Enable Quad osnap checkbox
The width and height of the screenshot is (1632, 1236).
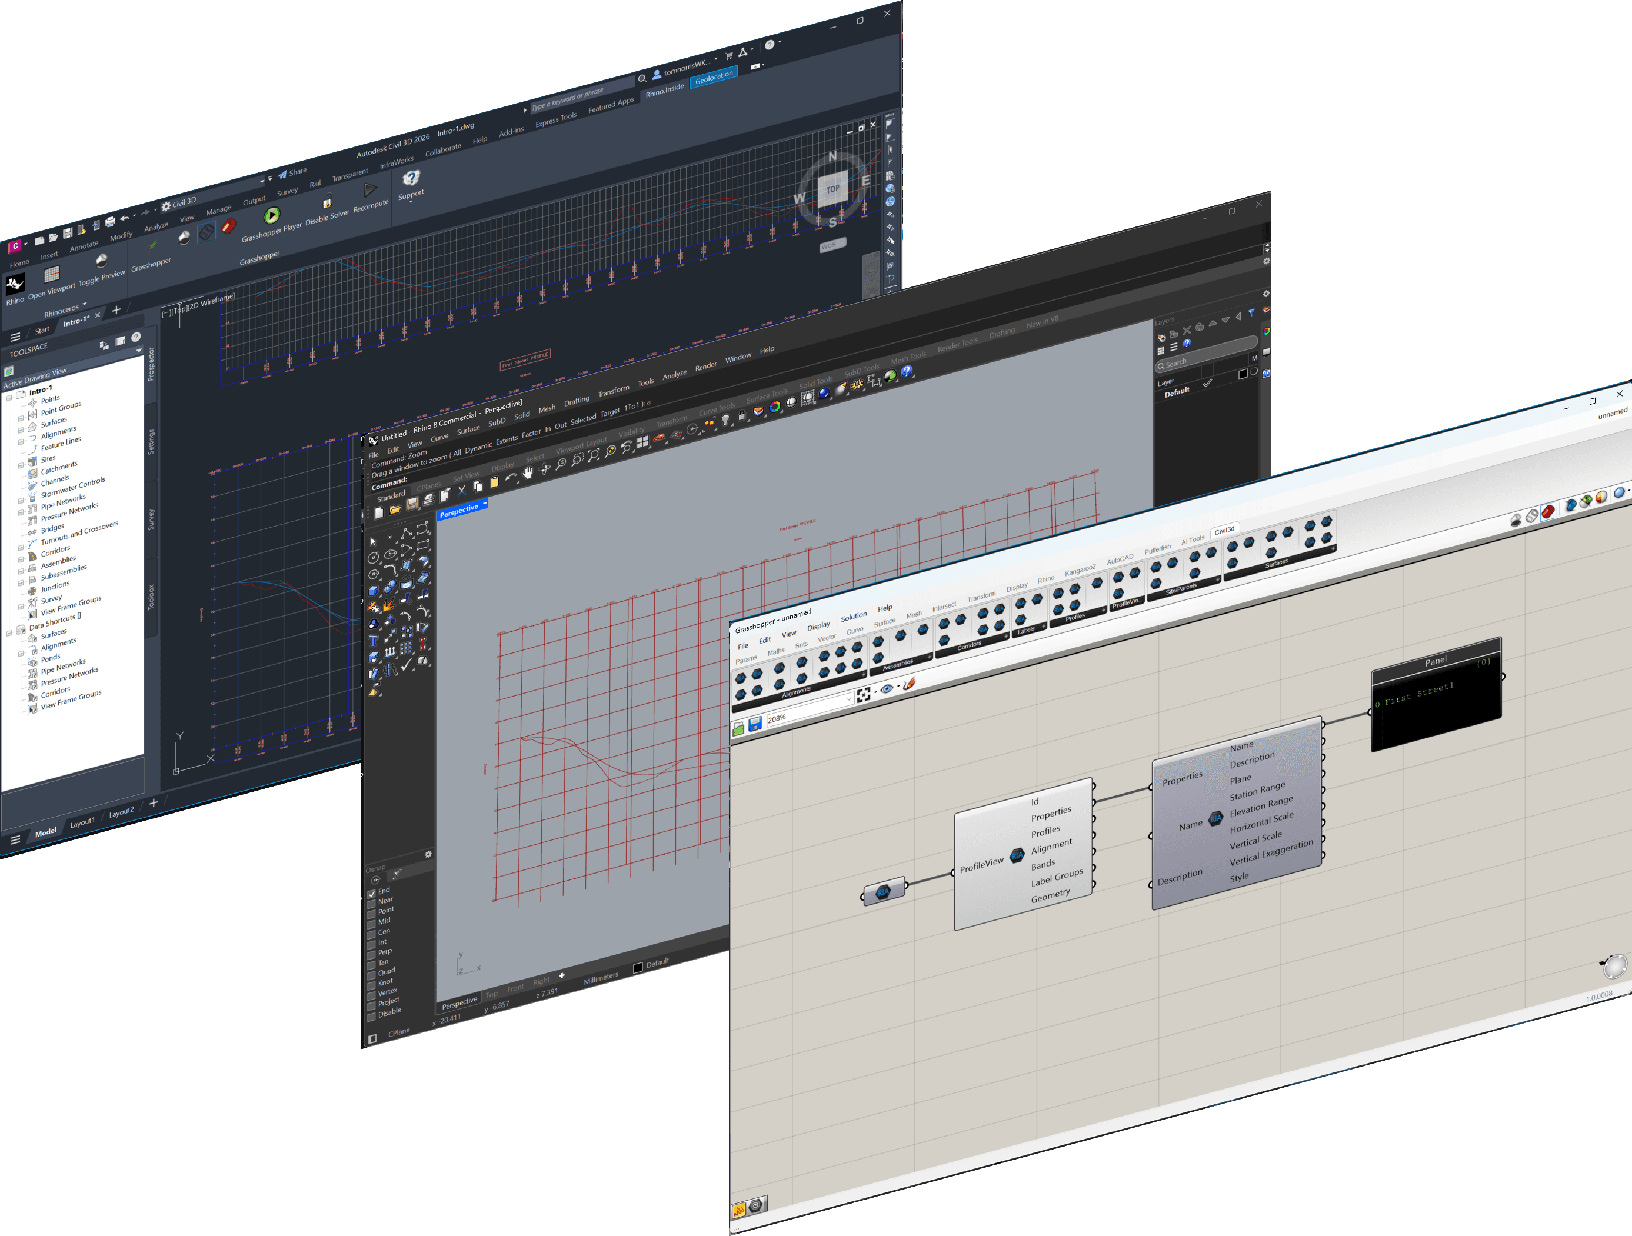371,975
